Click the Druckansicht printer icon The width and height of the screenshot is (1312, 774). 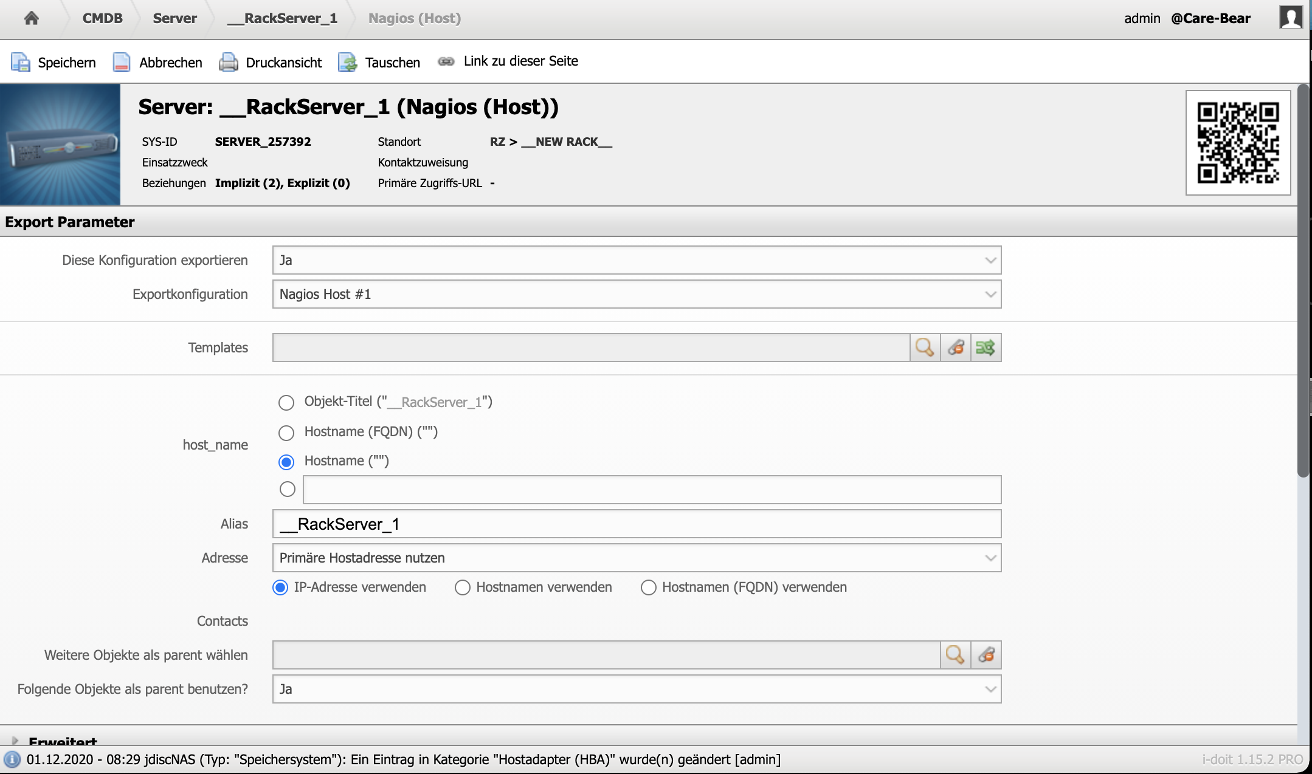229,63
